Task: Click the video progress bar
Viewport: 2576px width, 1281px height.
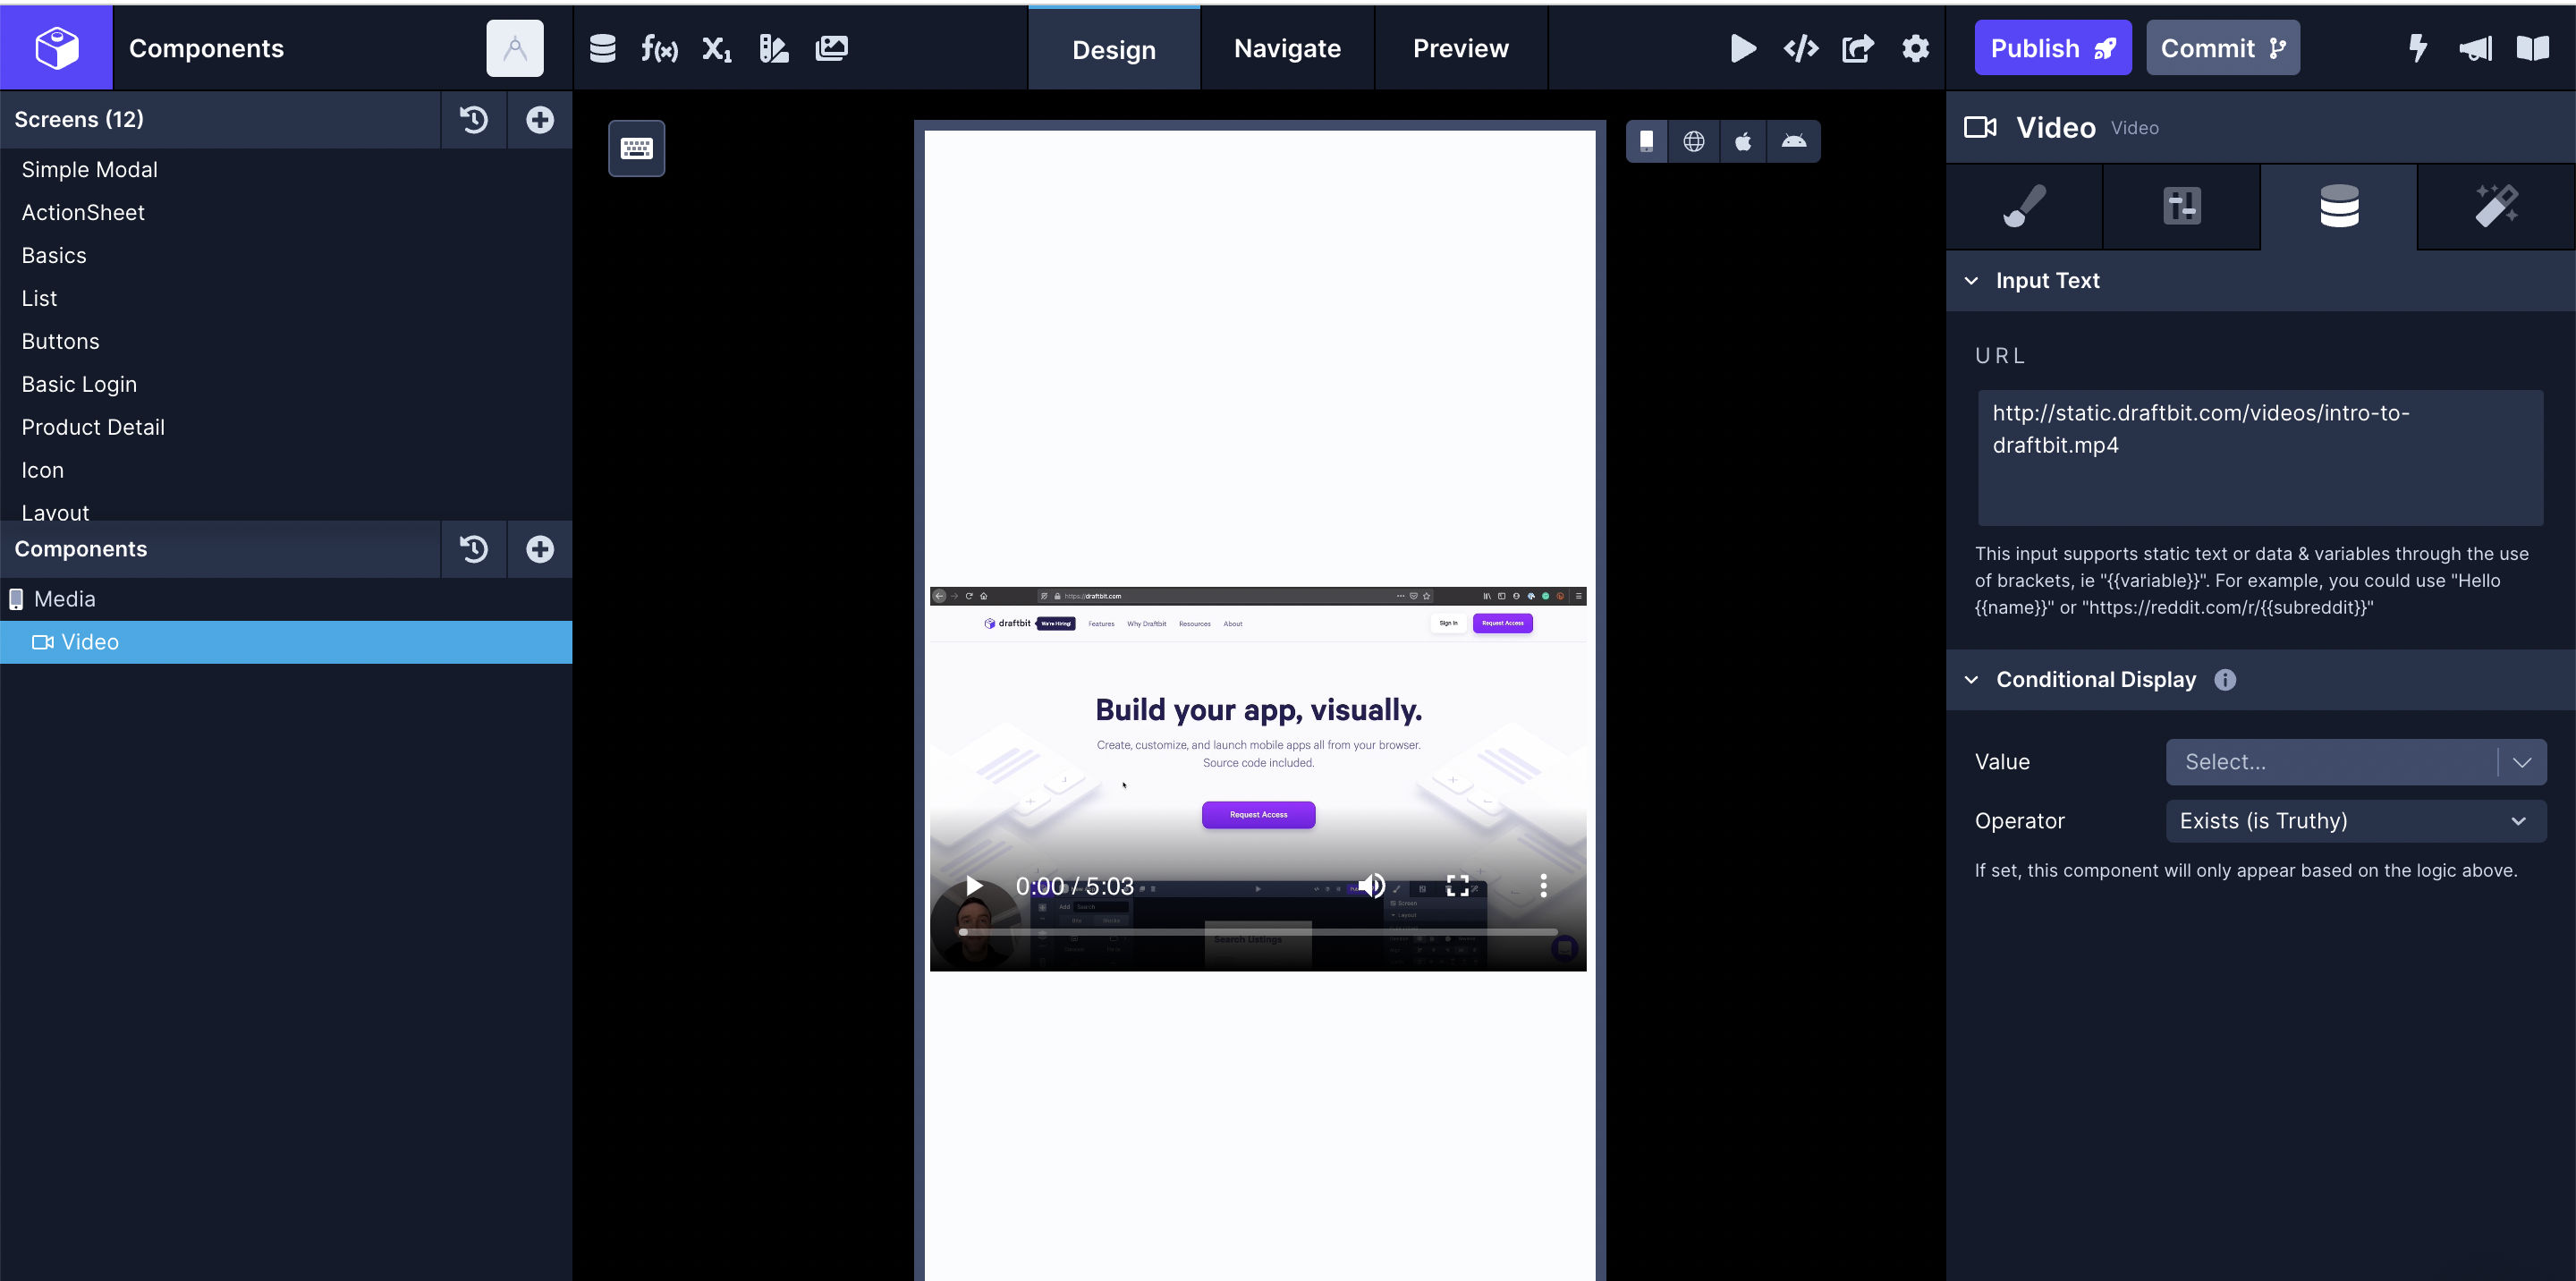Action: 1259,932
